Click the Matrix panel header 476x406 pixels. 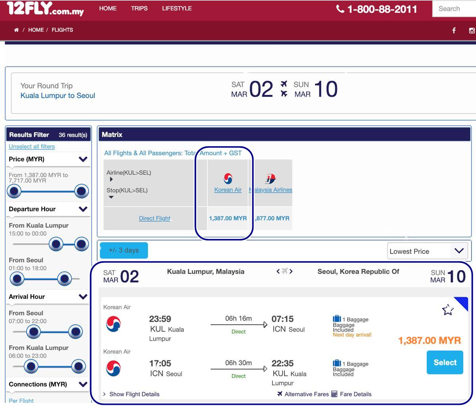coord(284,135)
